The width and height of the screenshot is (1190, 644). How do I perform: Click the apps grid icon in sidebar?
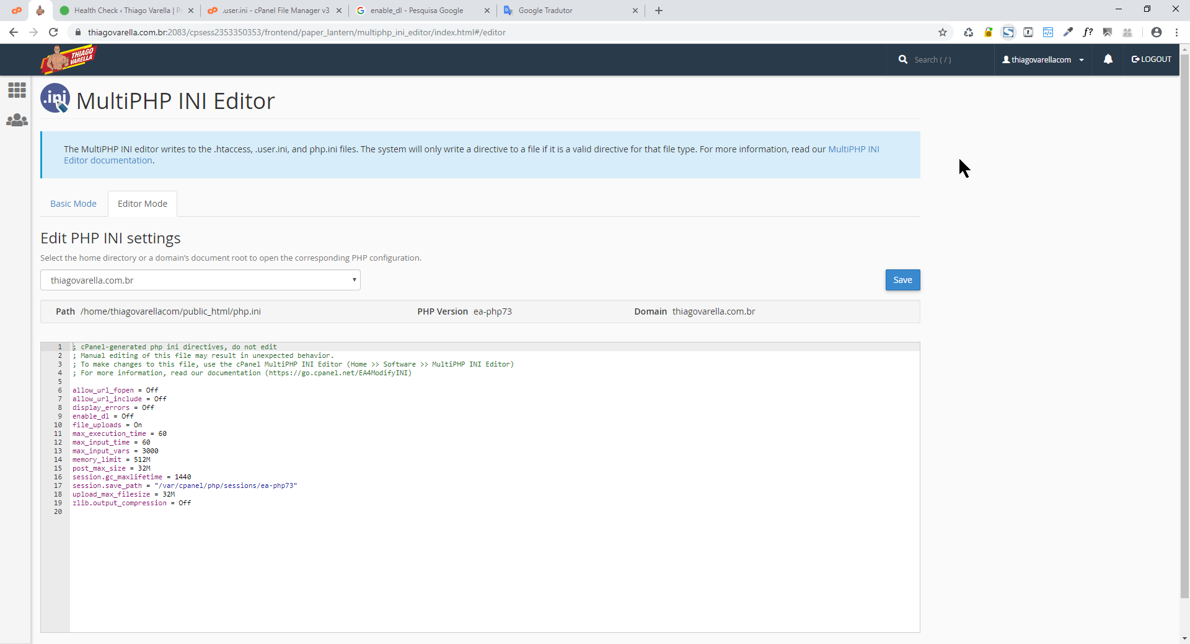[x=17, y=90]
